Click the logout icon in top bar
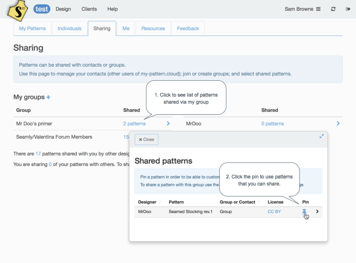Screen dimensions: 356x263 [x=348, y=9]
